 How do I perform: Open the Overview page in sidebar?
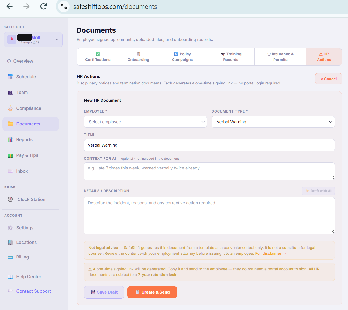pos(23,61)
